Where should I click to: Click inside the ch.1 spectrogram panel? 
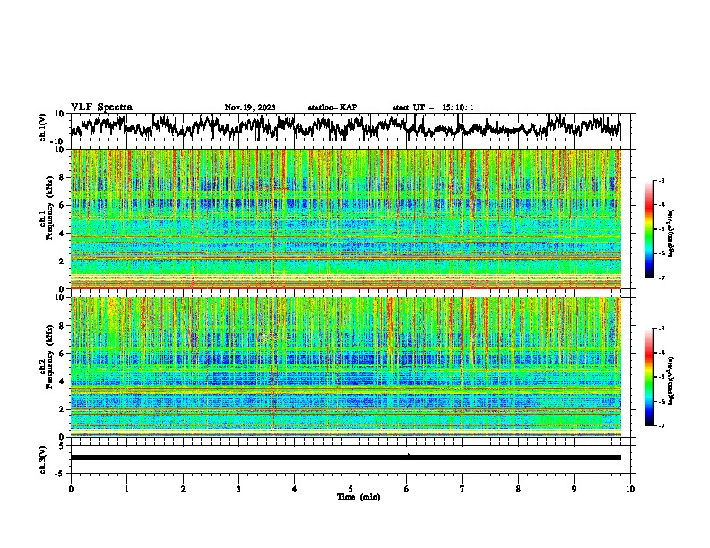[x=345, y=218]
